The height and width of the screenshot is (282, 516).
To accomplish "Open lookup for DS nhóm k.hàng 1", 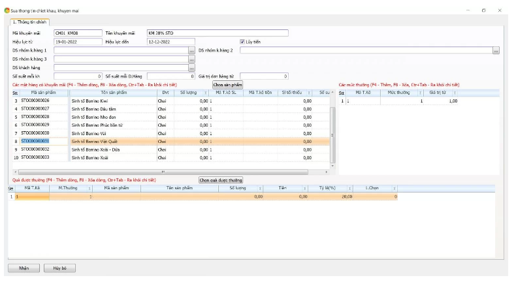I will (191, 50).
